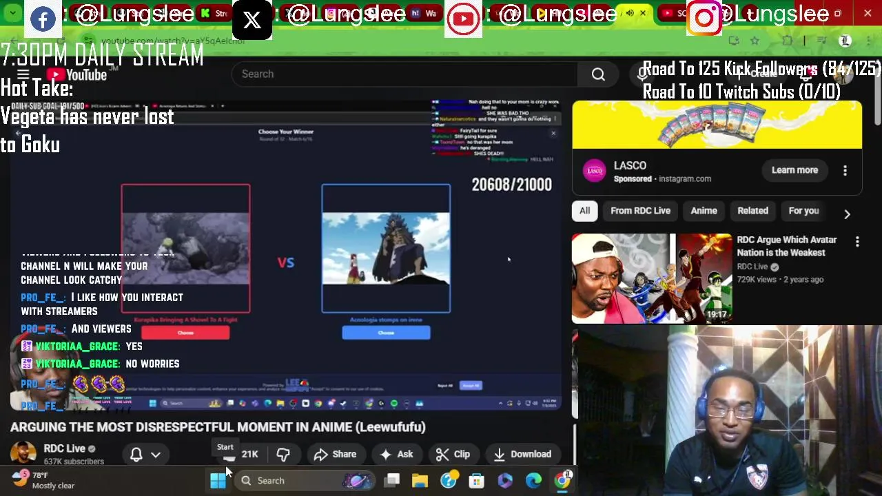
Task: Open the LASCO sponsored banner image
Action: coord(717,125)
